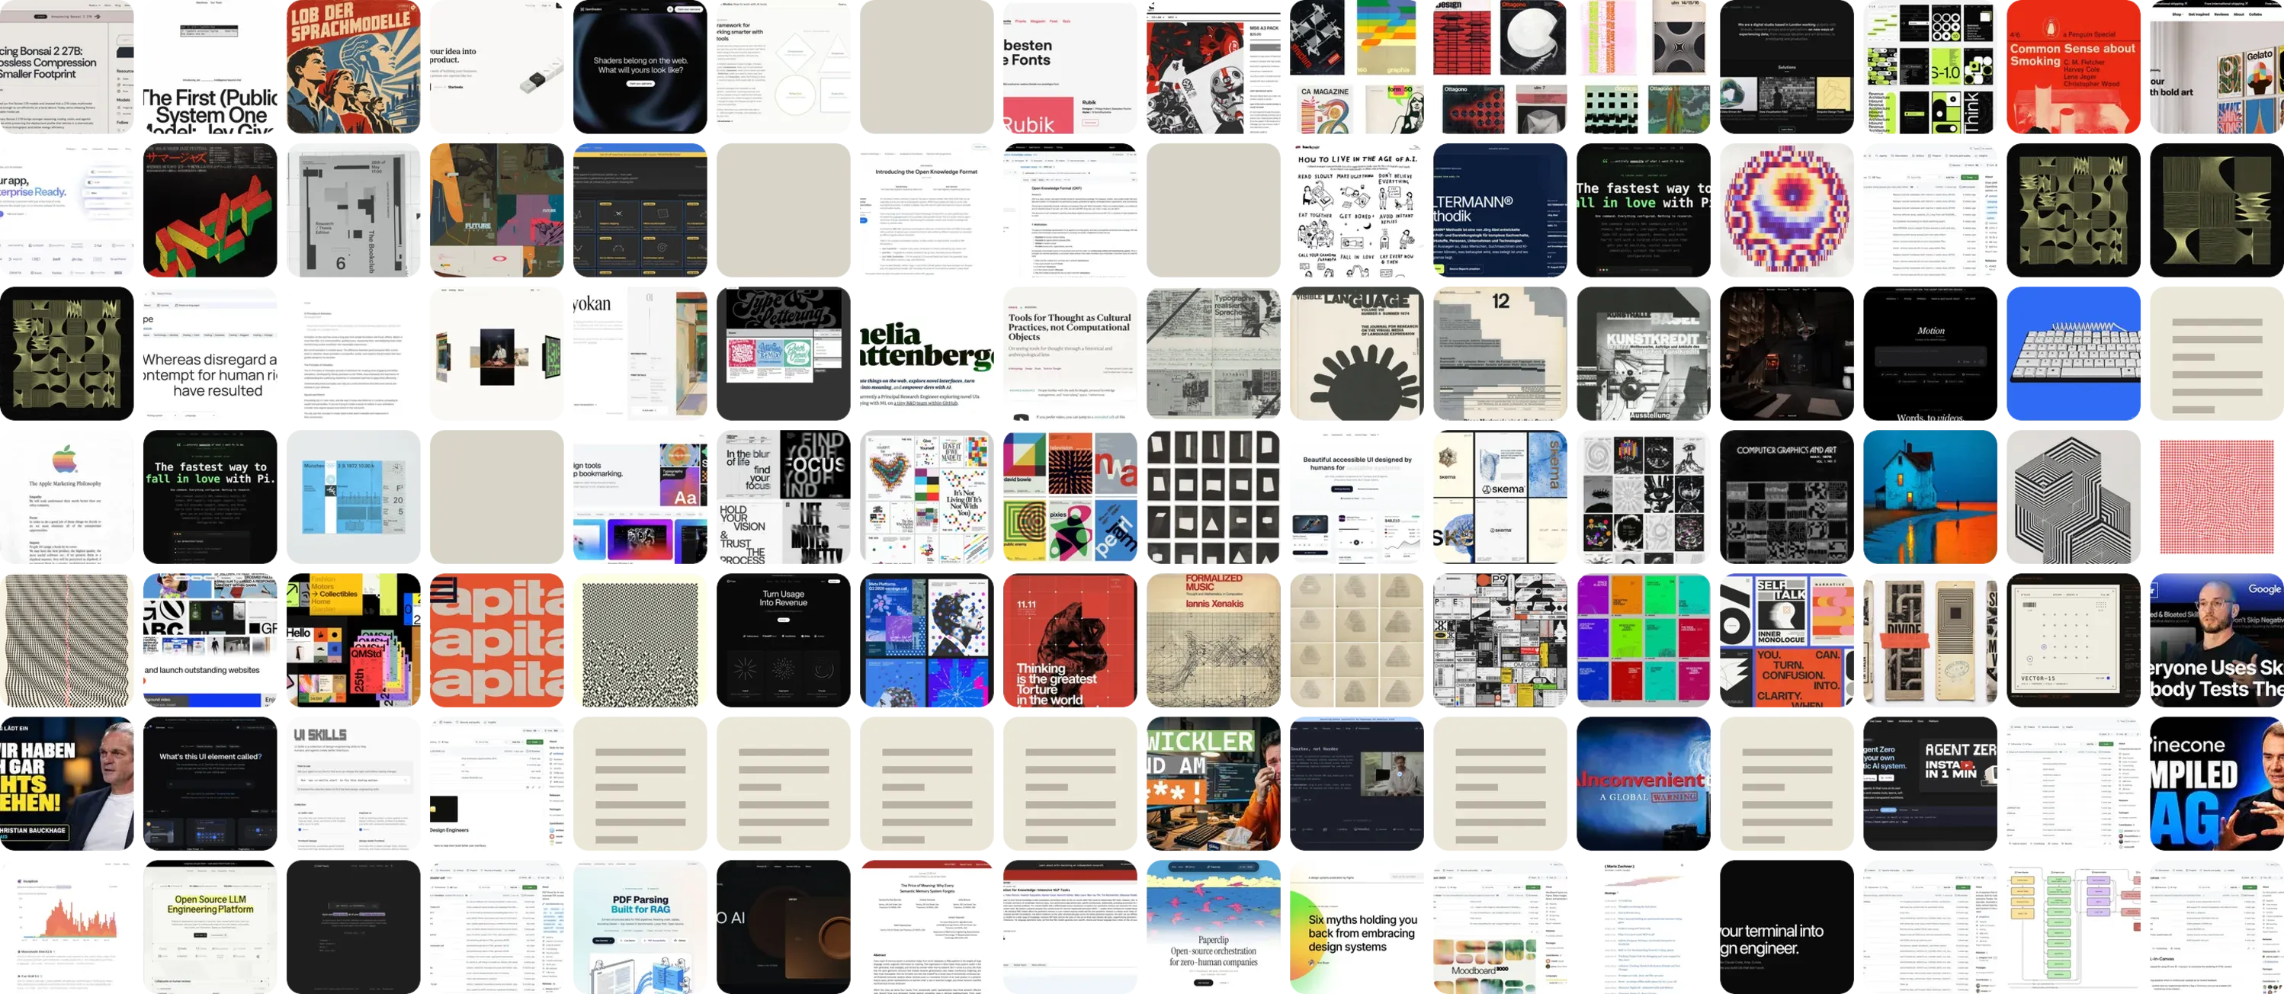
Task: Open the 'Paperclip' open-source orchestration thumbnail
Action: click(1213, 927)
